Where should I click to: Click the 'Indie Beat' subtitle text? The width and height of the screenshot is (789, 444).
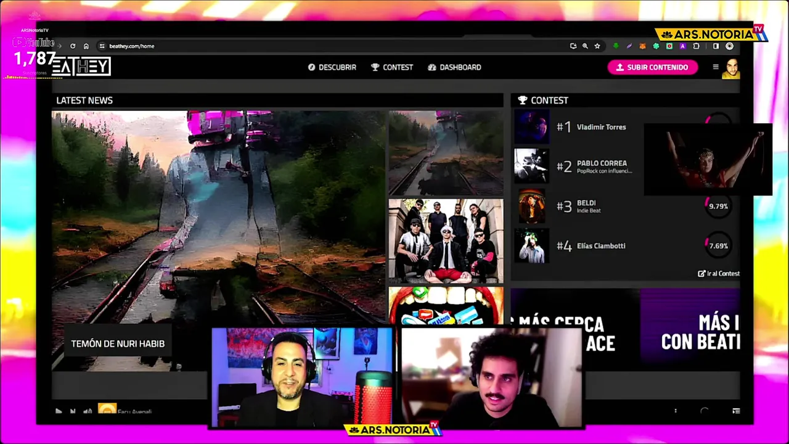coord(589,211)
